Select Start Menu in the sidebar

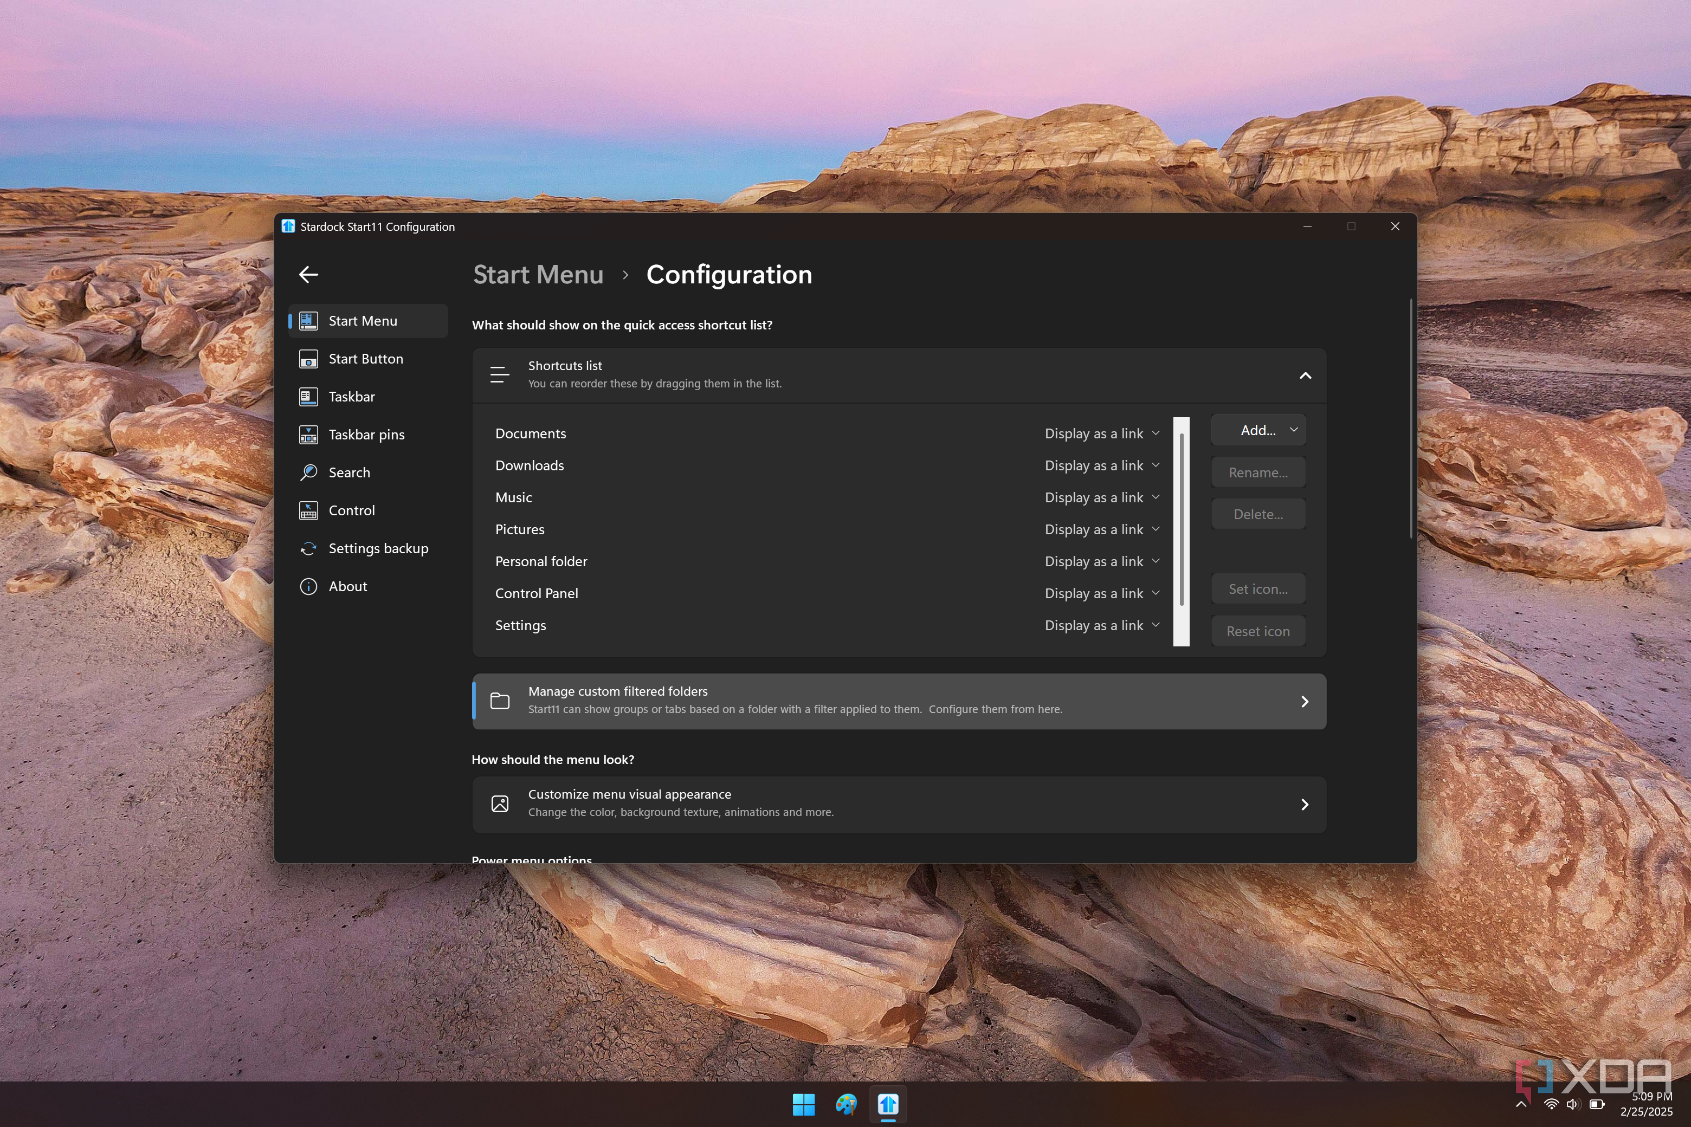(x=368, y=321)
